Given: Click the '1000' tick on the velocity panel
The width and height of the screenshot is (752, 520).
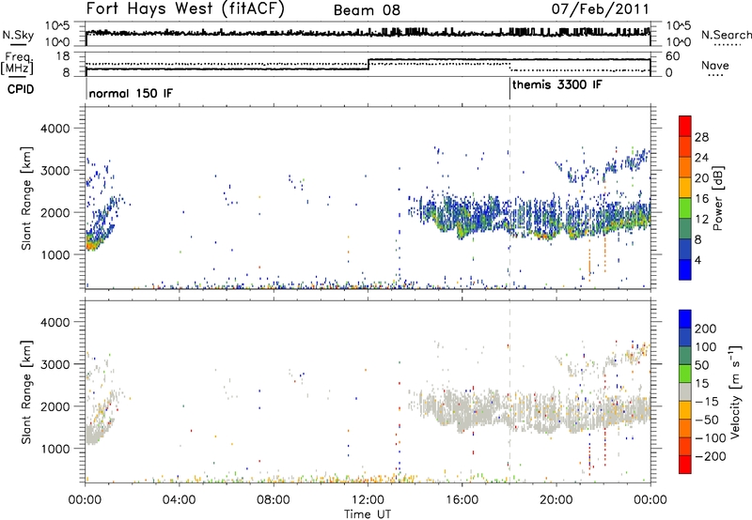Looking at the screenshot, I should click(x=55, y=449).
